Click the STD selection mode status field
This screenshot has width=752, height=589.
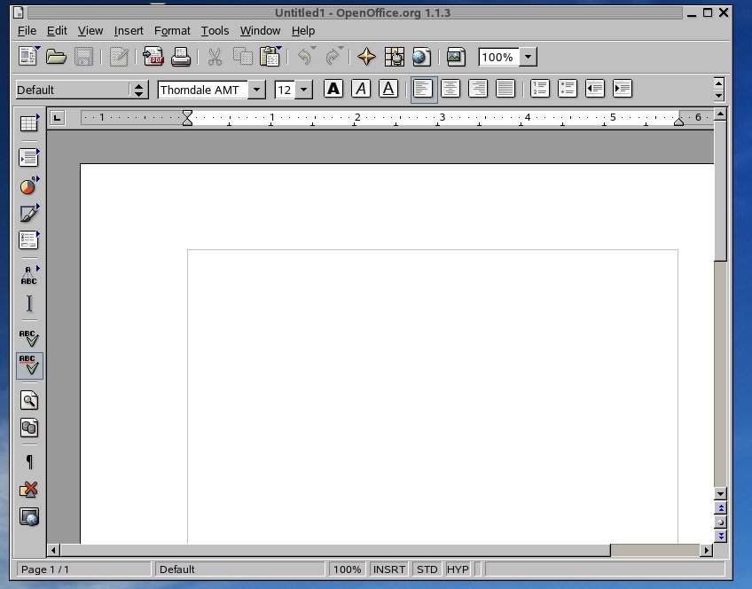(x=427, y=569)
